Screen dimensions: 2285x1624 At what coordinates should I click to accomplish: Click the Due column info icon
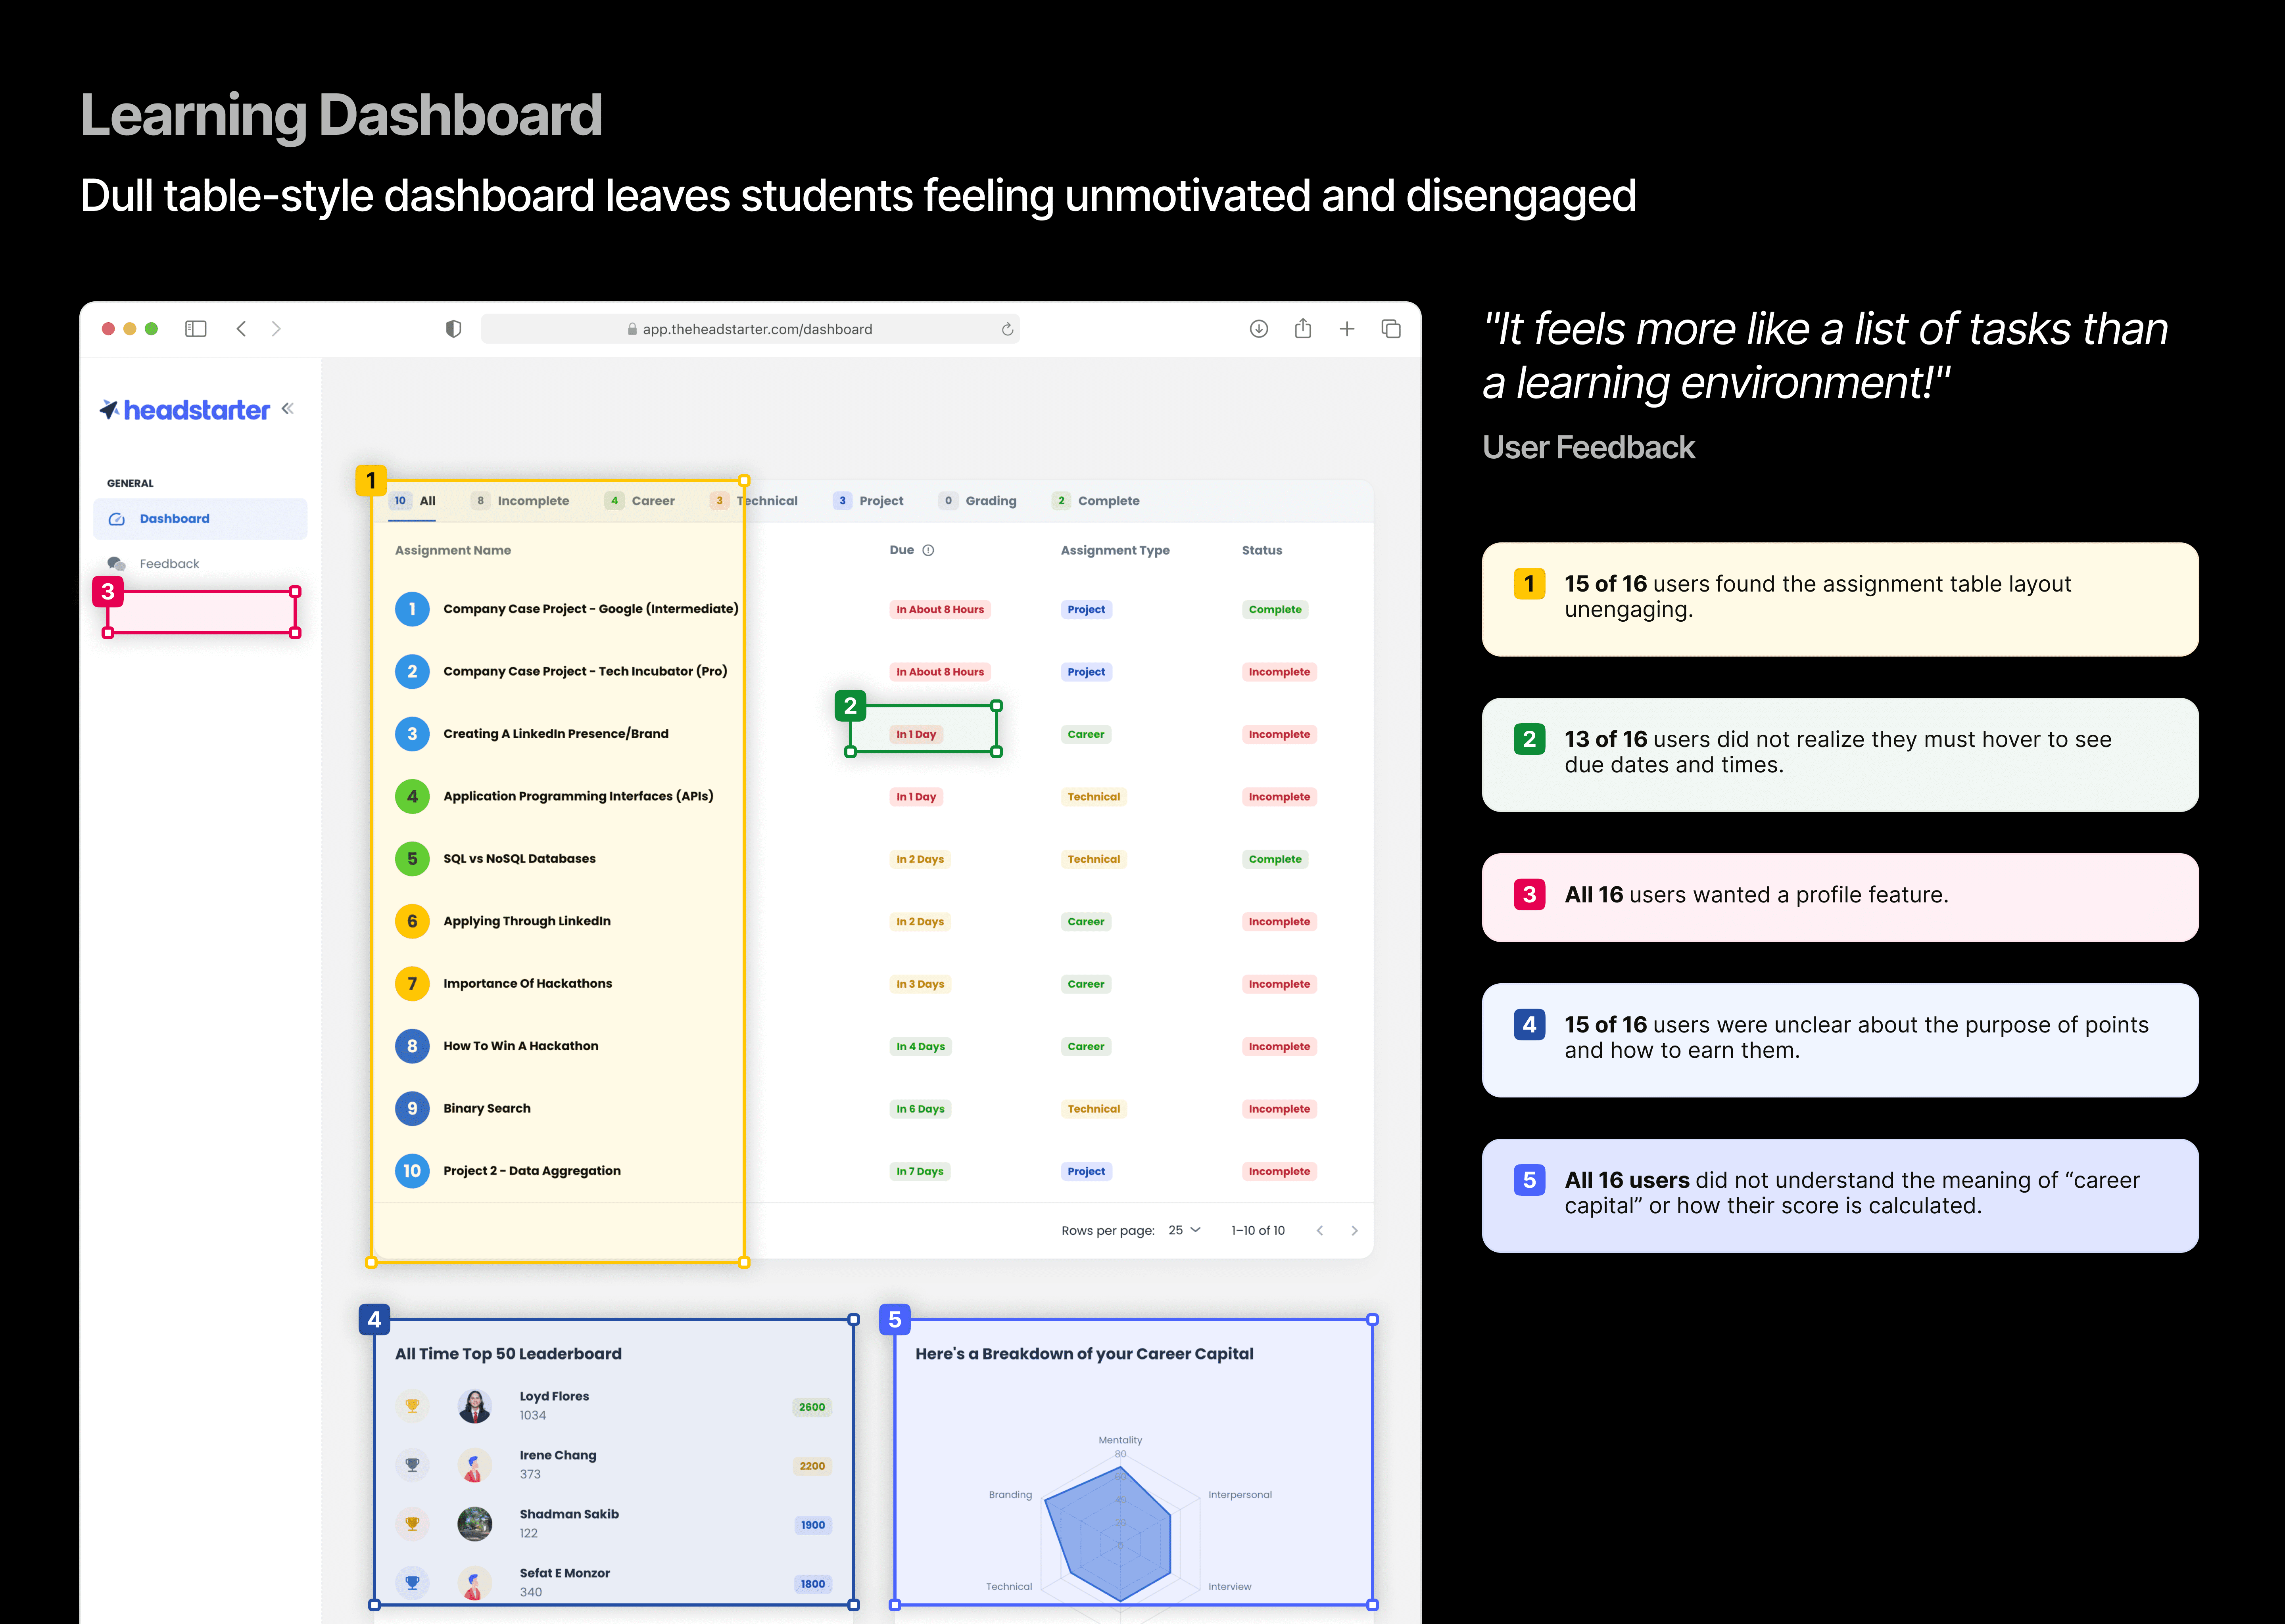click(x=928, y=550)
